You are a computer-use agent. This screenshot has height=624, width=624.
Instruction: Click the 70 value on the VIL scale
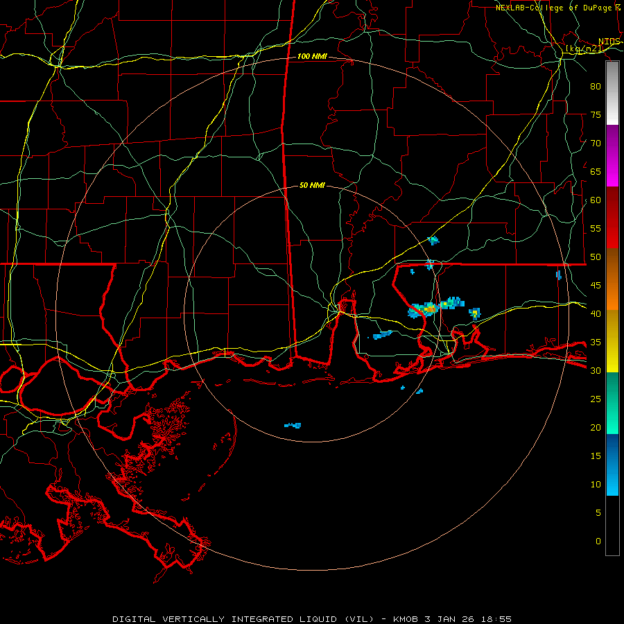(x=596, y=144)
